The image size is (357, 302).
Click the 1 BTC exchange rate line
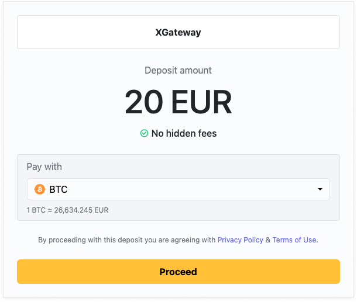[x=67, y=210]
